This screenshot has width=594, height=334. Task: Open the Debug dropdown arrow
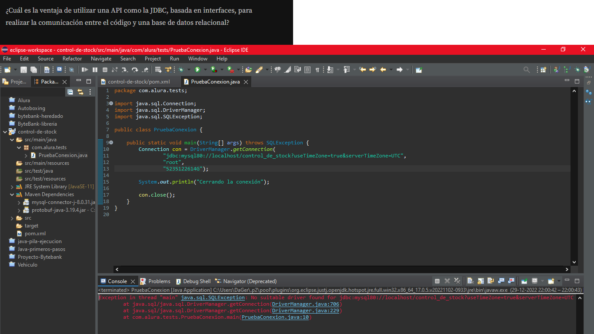tap(189, 70)
